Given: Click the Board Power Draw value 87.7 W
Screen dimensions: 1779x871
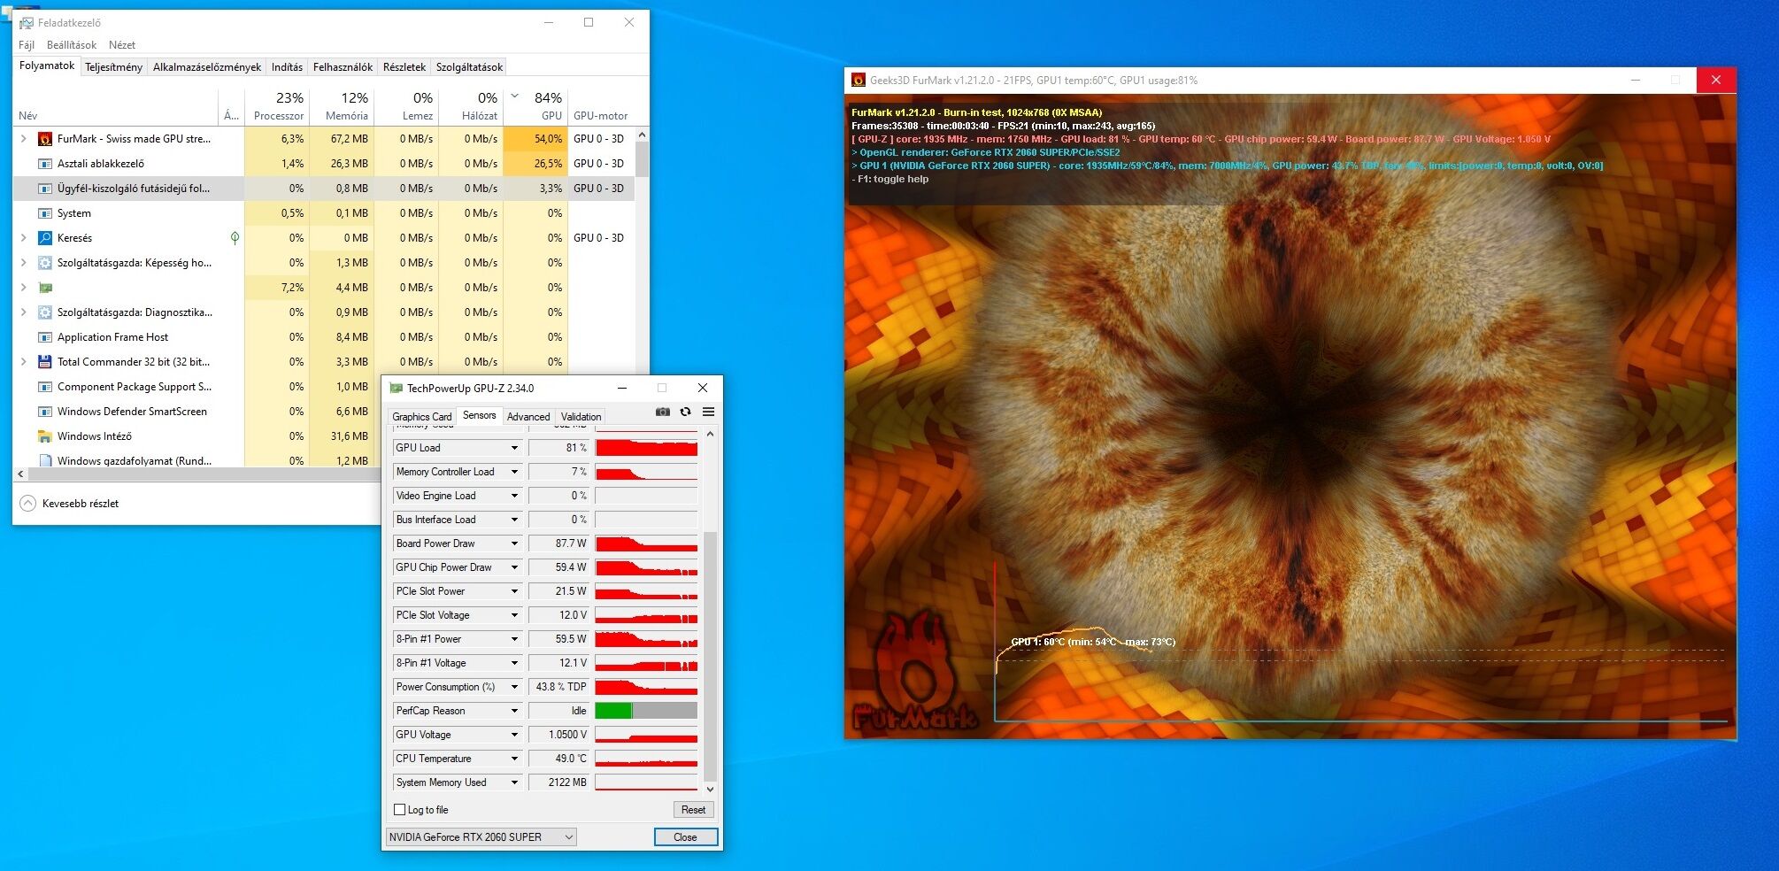Looking at the screenshot, I should (x=559, y=543).
